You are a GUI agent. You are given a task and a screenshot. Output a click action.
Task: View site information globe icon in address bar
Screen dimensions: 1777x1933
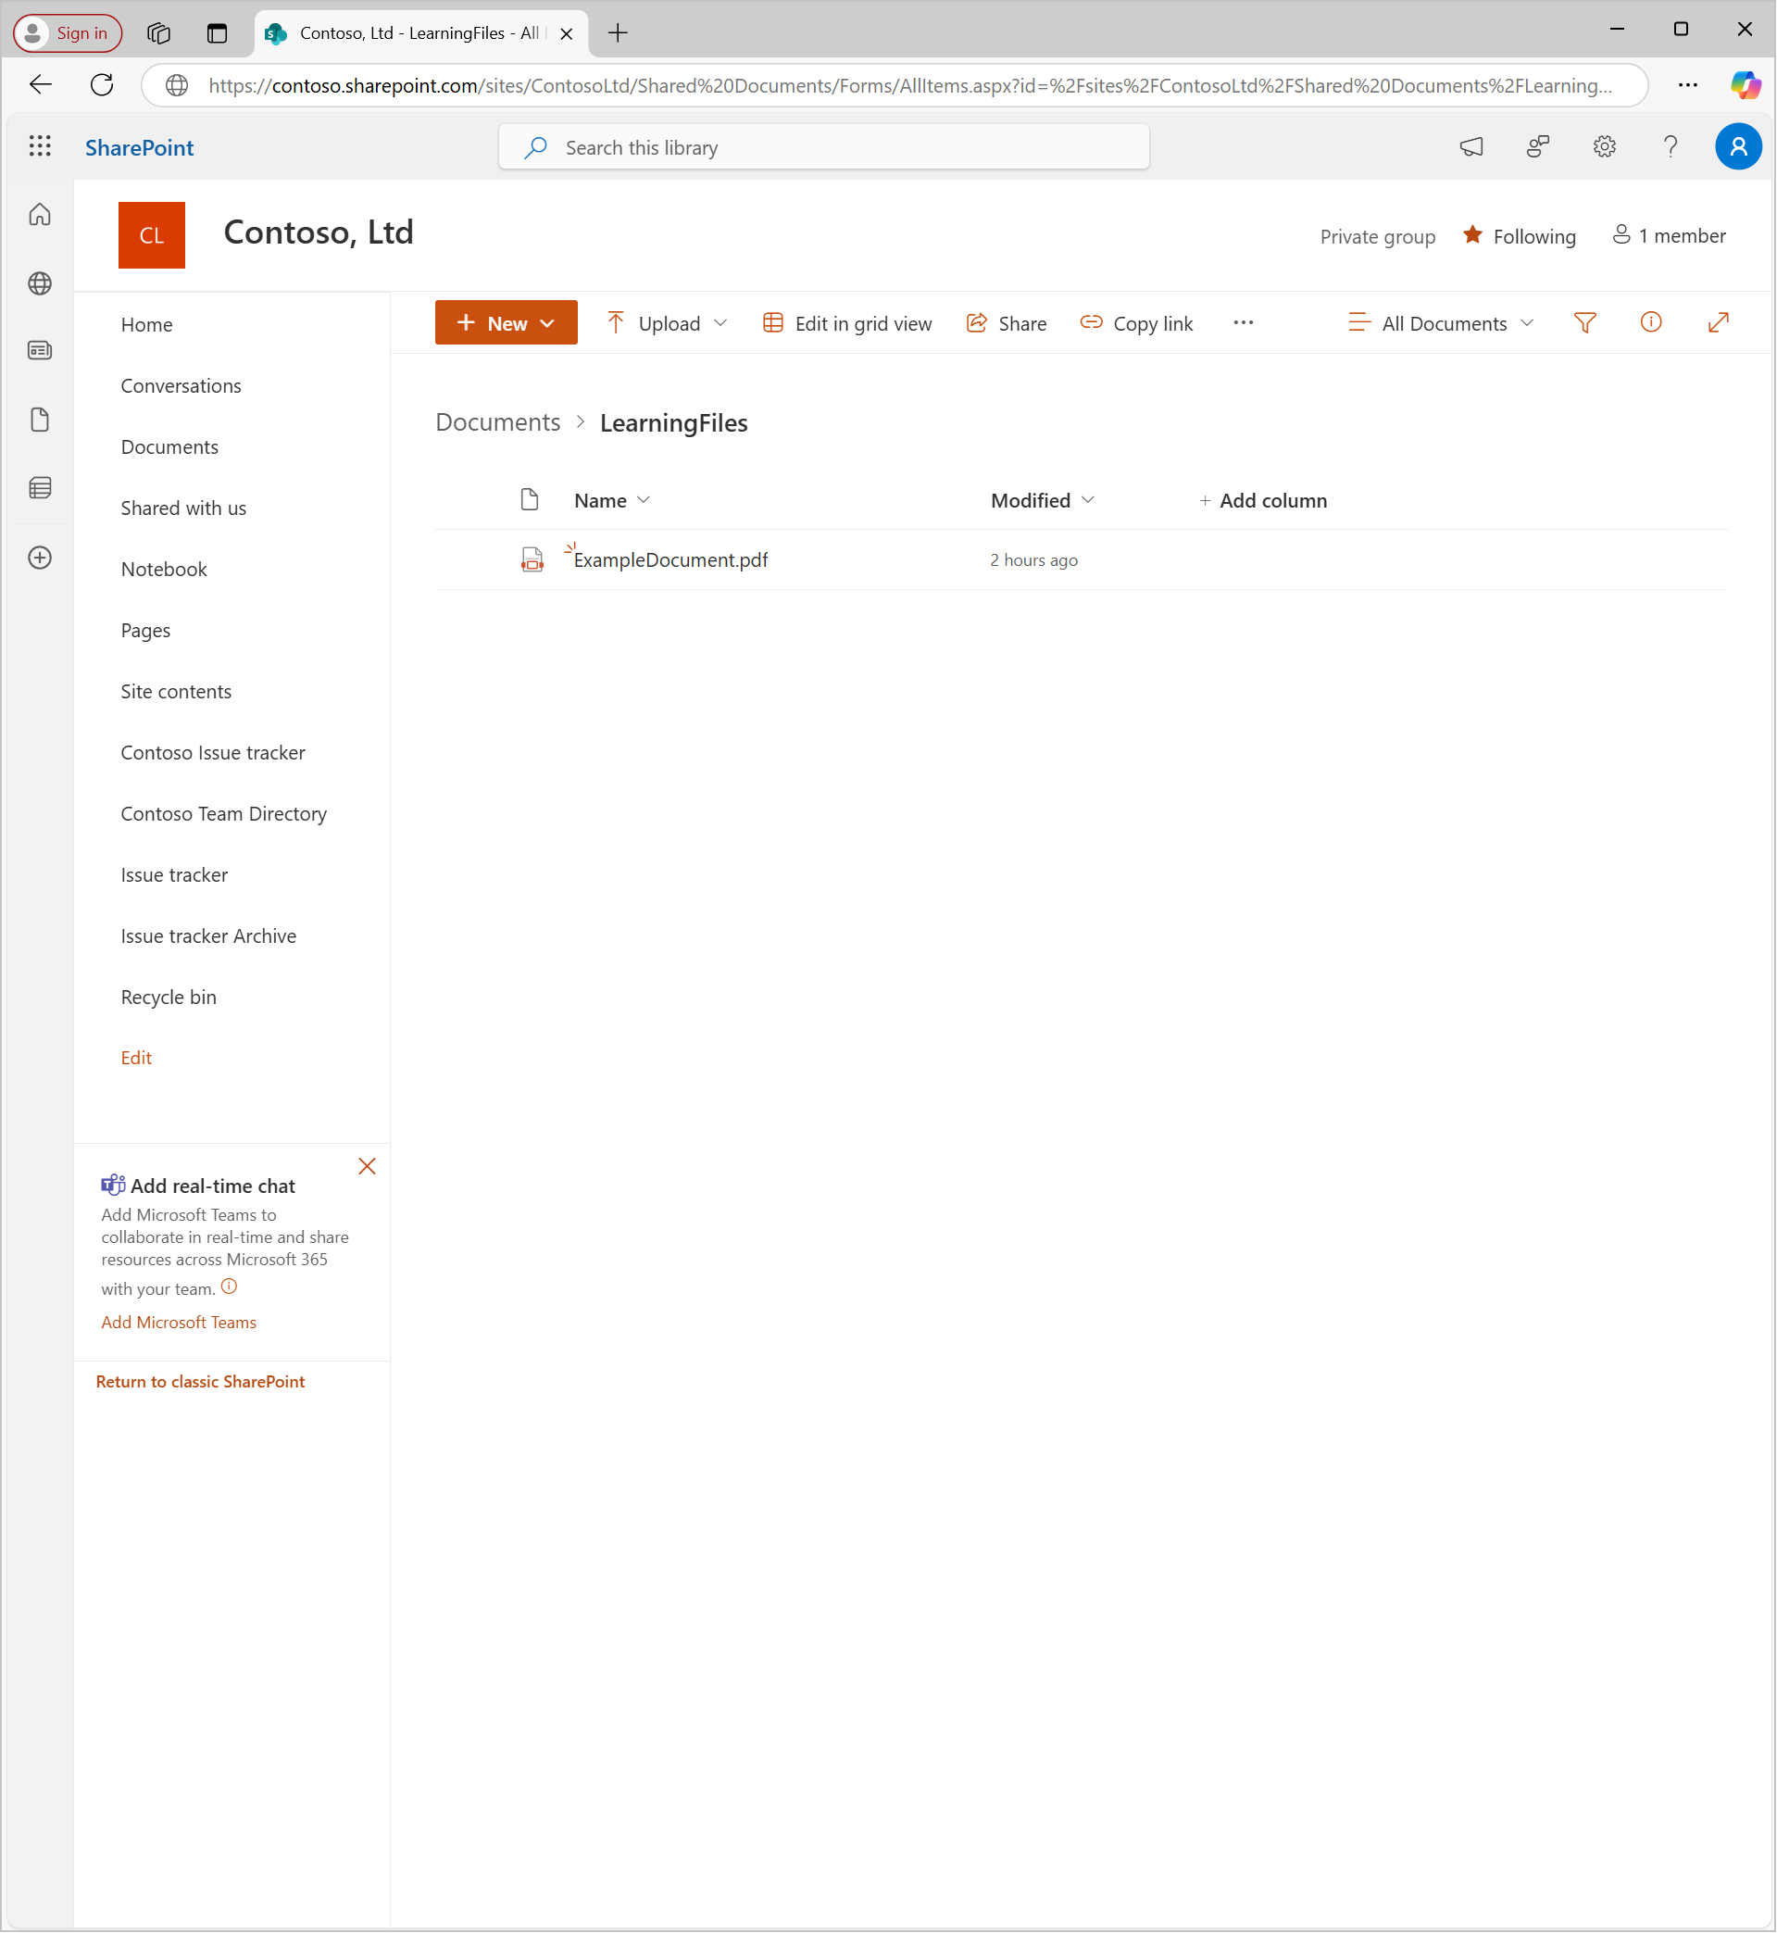(177, 84)
